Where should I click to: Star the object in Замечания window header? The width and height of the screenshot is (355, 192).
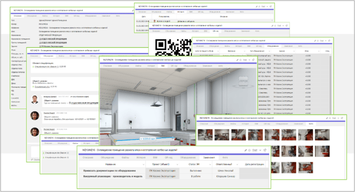[250, 150]
